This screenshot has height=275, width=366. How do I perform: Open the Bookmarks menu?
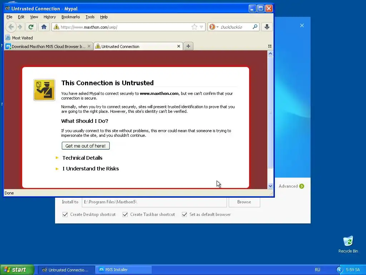click(x=70, y=17)
